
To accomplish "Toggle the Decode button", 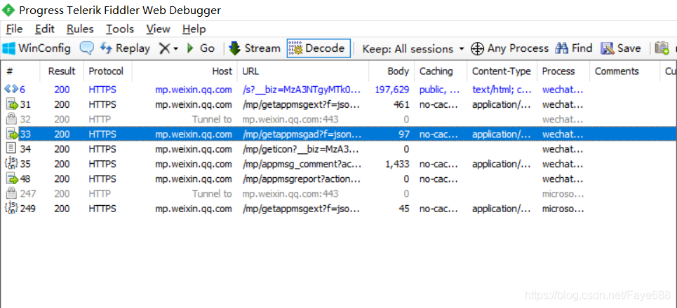I will tap(319, 48).
